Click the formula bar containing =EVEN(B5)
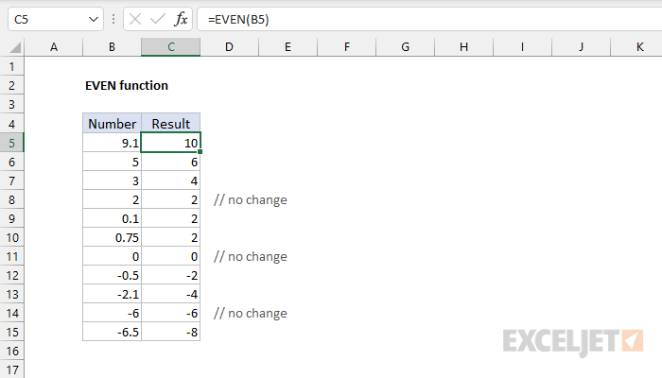The image size is (662, 378). click(x=429, y=20)
